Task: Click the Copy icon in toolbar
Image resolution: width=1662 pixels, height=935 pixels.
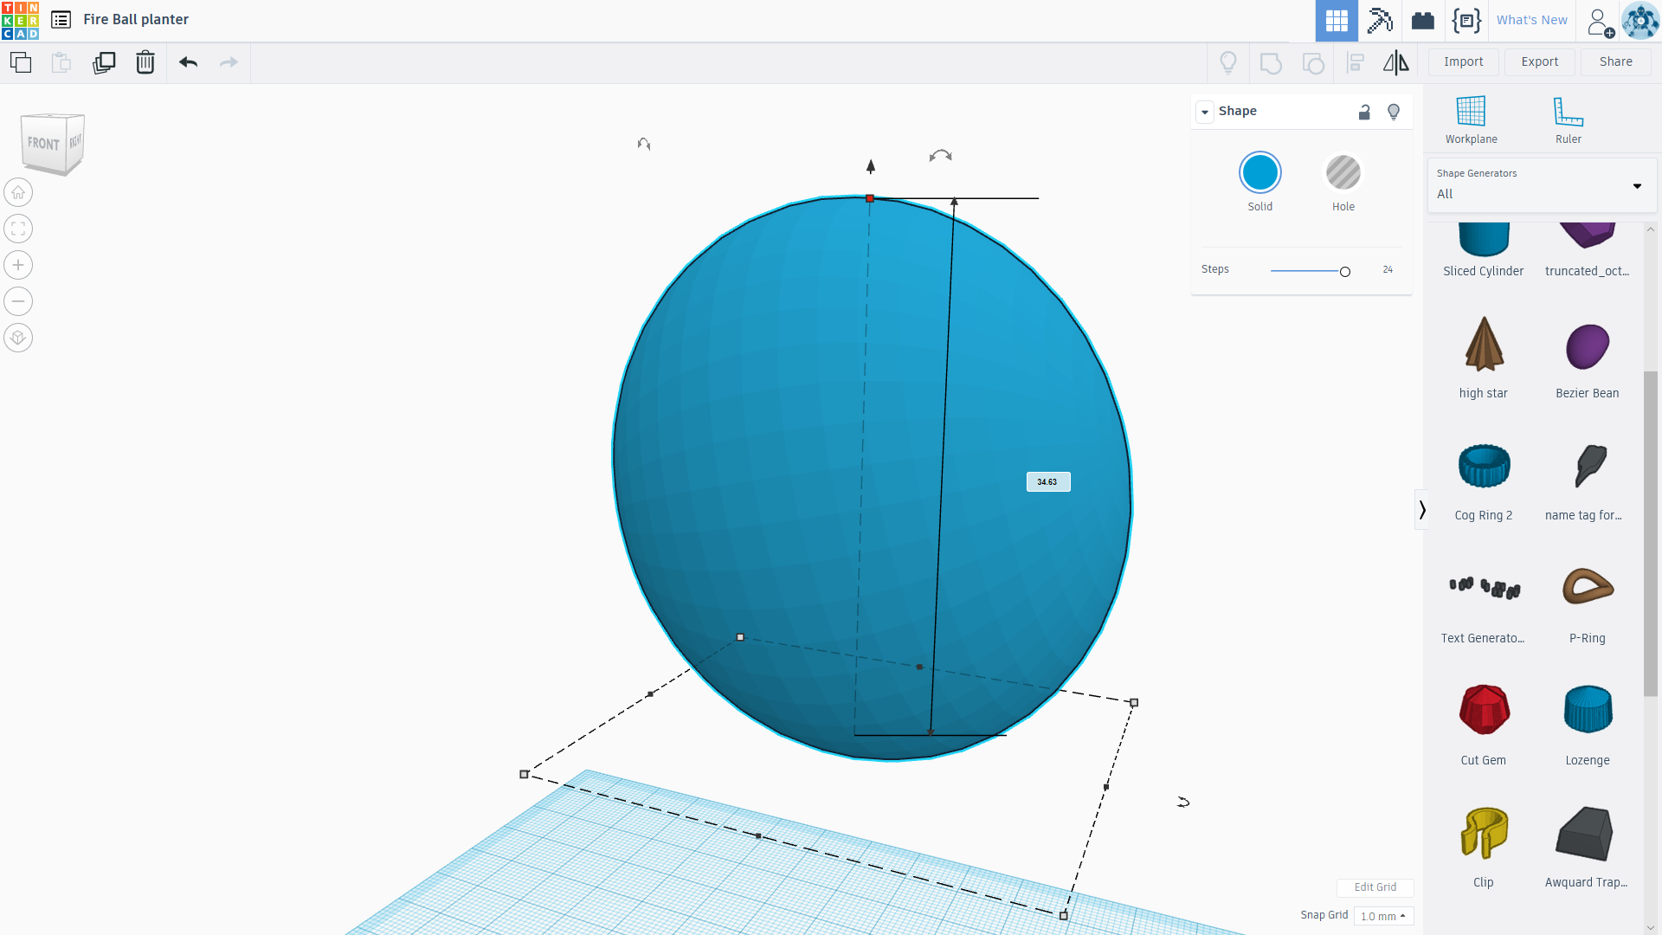Action: pyautogui.click(x=21, y=62)
